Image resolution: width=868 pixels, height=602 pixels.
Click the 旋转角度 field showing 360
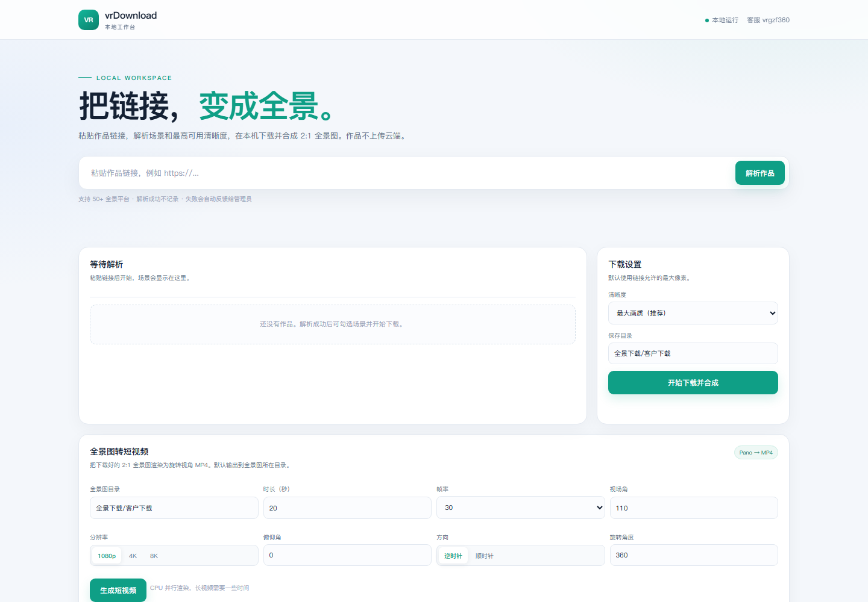click(x=694, y=555)
